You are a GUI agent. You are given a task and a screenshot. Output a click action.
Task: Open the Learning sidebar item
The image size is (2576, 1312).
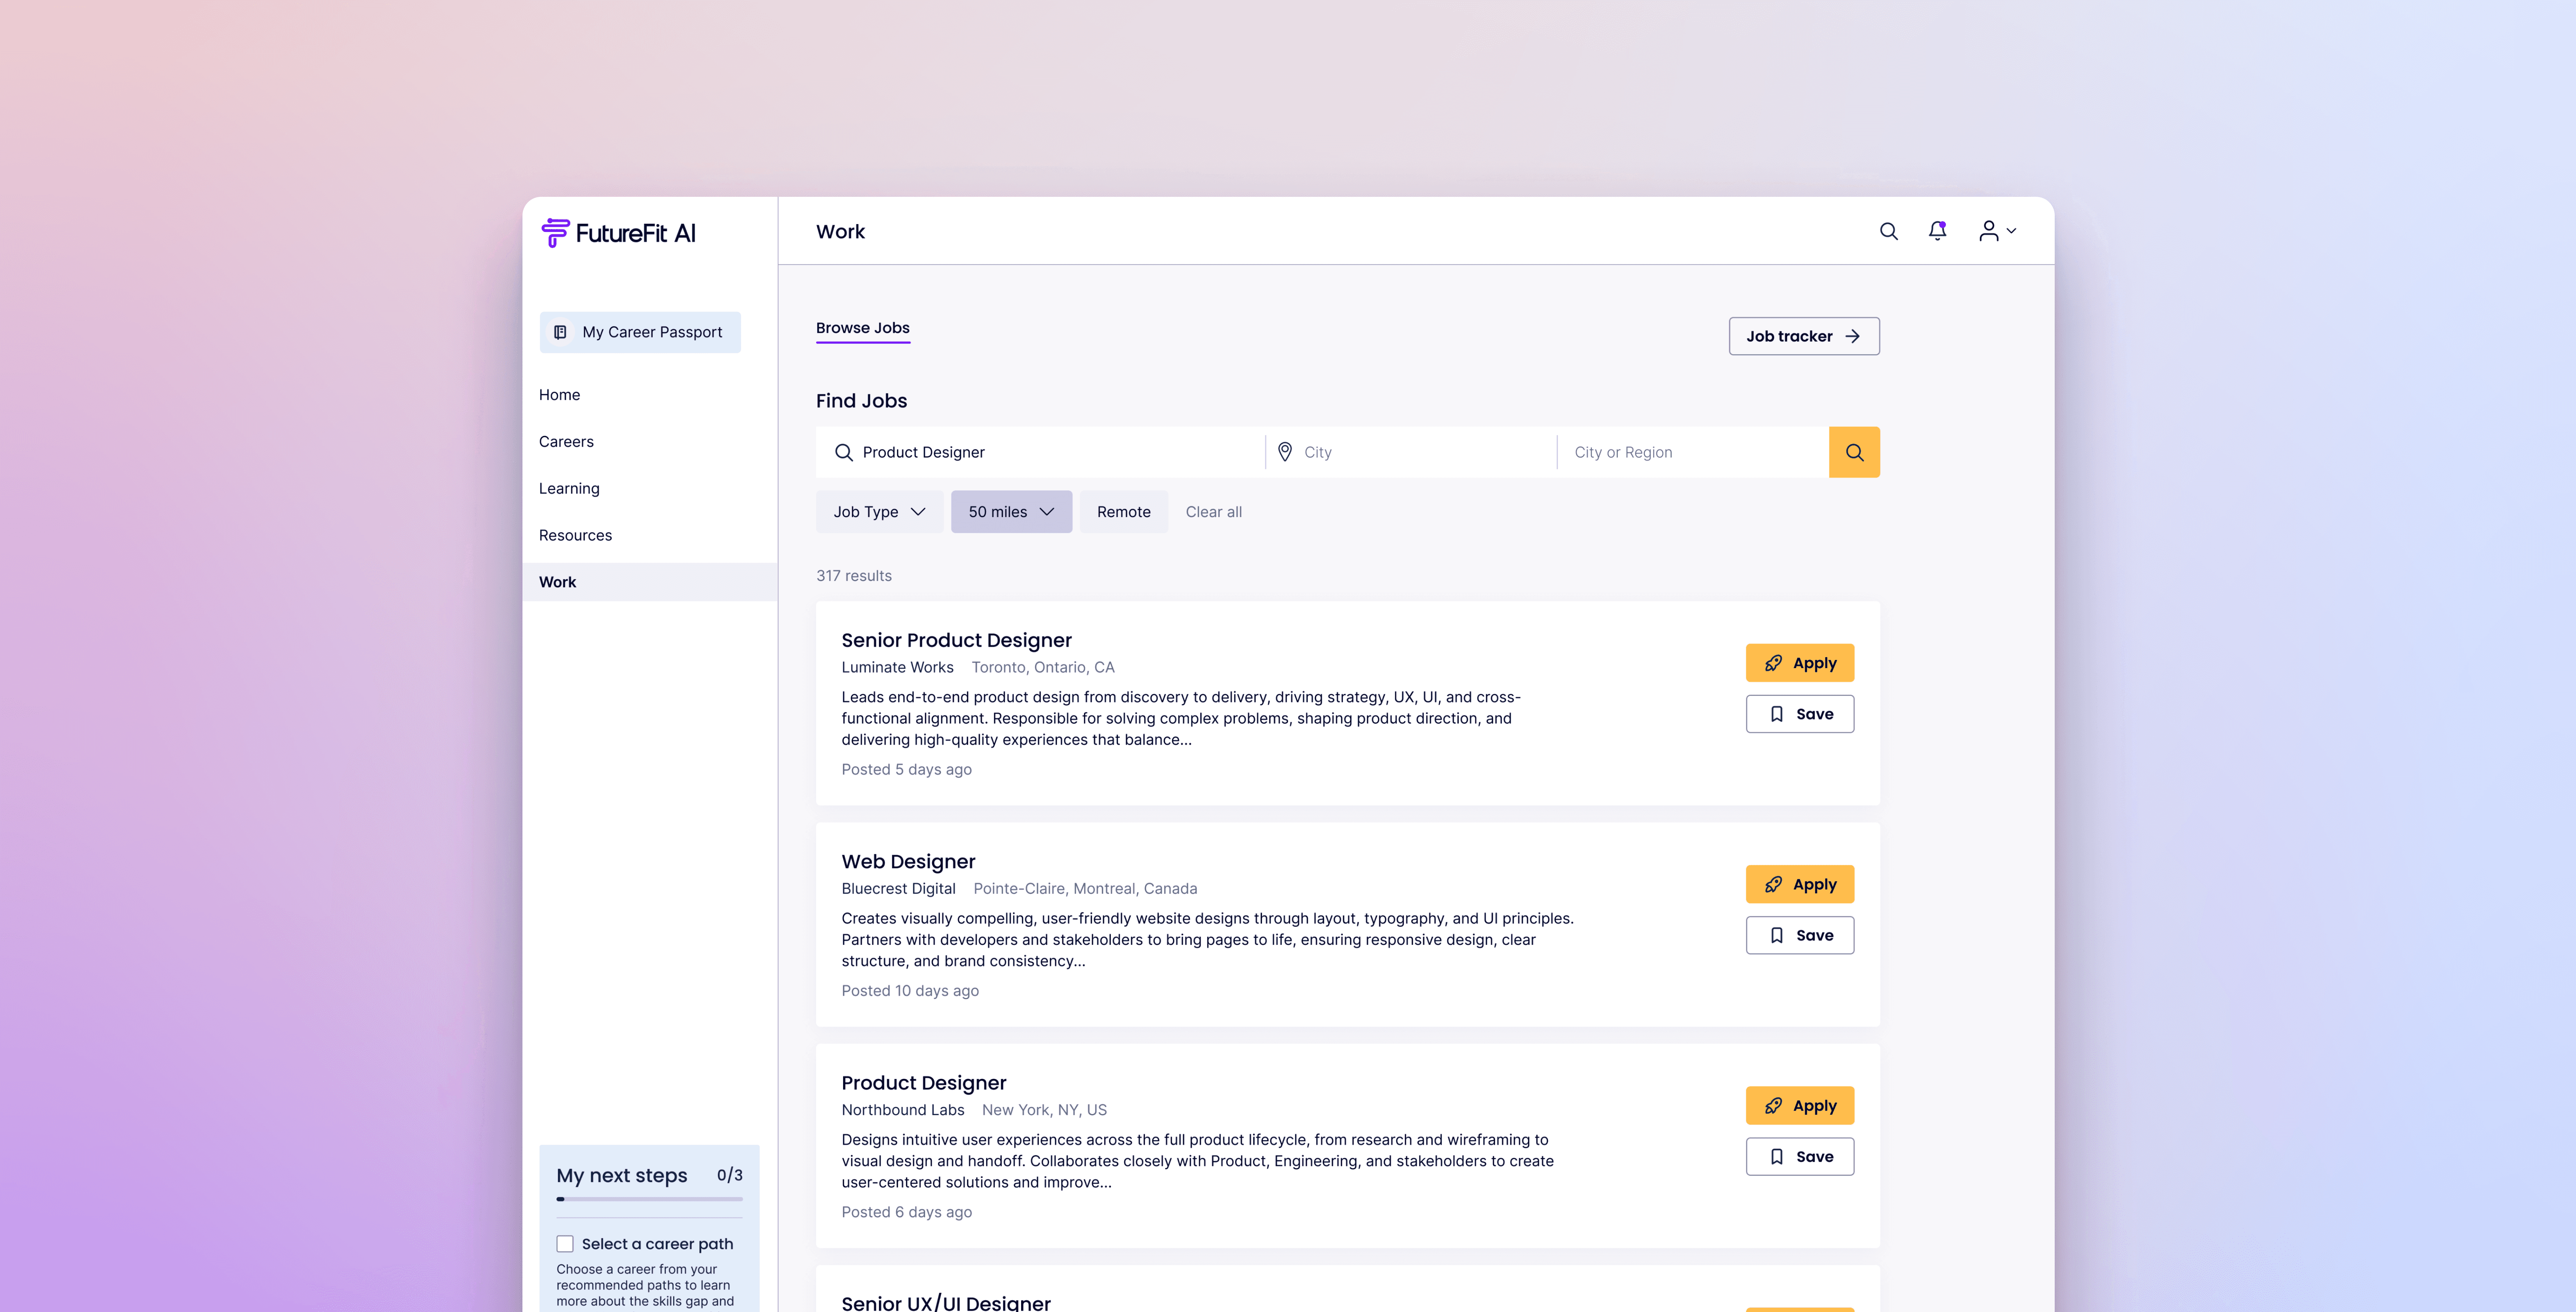[569, 489]
